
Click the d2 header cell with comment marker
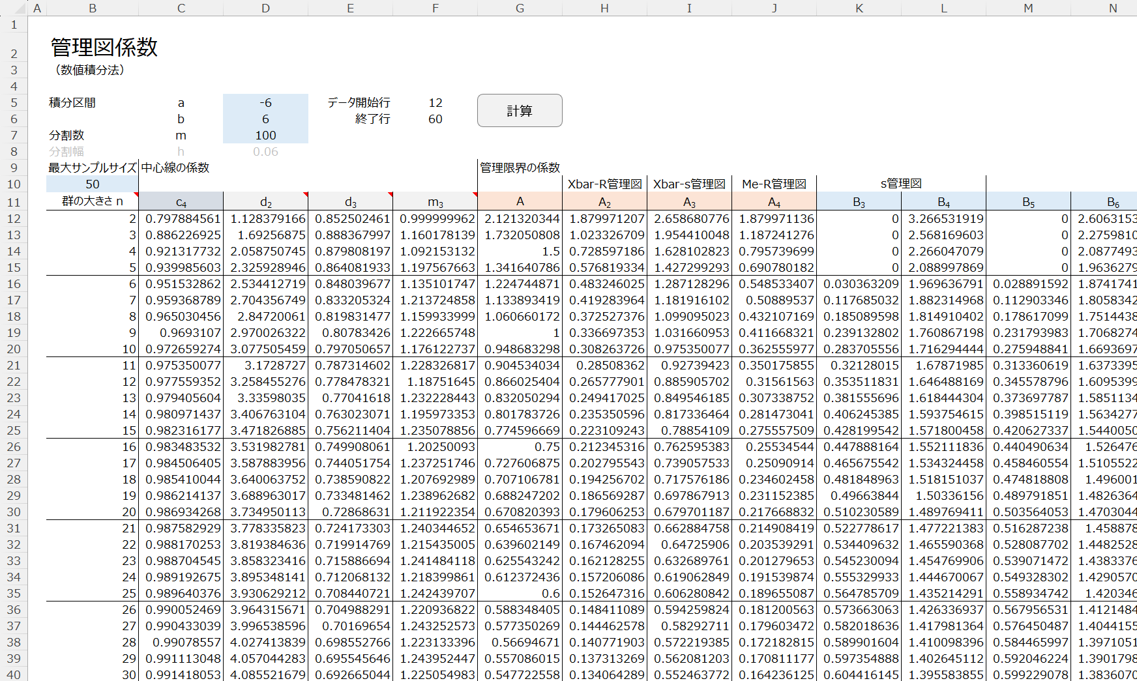point(265,202)
